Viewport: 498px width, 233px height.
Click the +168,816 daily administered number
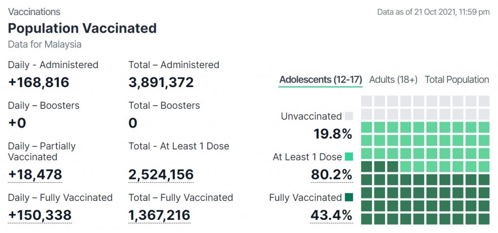pos(39,82)
